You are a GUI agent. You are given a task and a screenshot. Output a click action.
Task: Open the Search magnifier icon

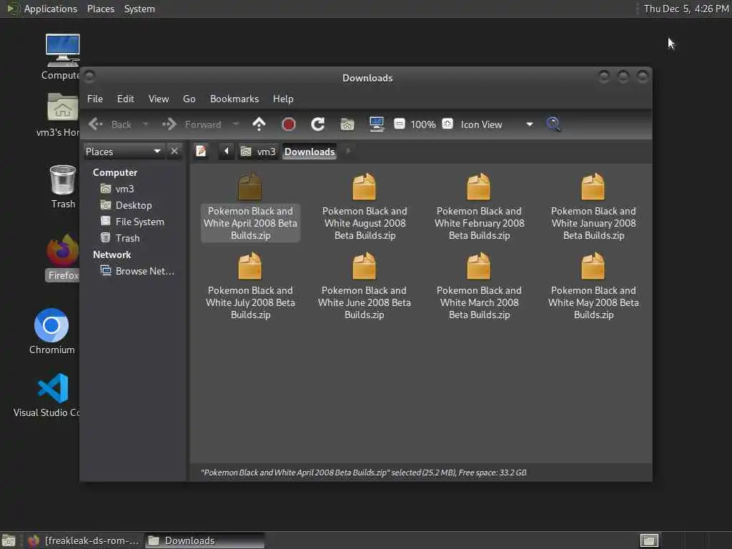click(554, 124)
